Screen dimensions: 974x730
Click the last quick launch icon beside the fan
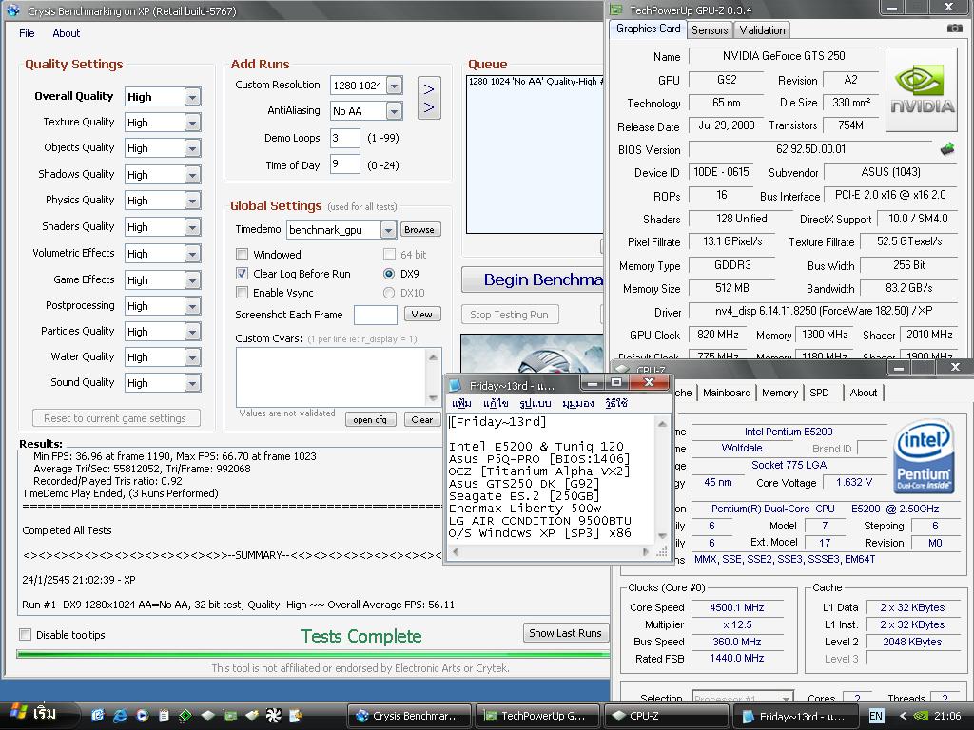[296, 715]
